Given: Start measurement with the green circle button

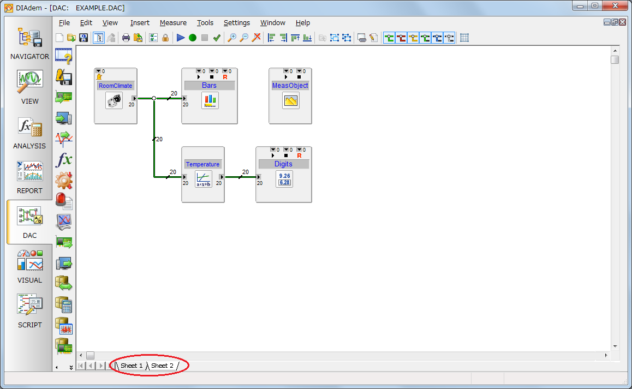Looking at the screenshot, I should point(193,38).
